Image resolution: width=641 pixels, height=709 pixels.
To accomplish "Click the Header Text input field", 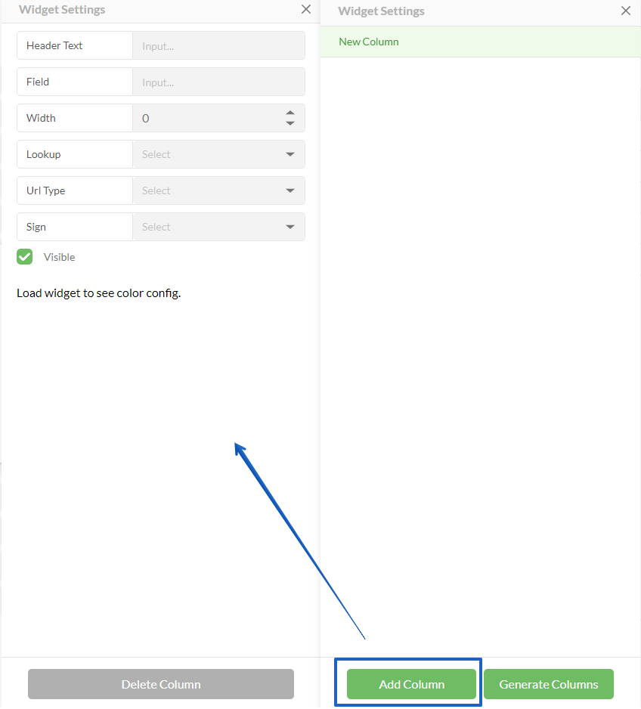I will (x=218, y=45).
